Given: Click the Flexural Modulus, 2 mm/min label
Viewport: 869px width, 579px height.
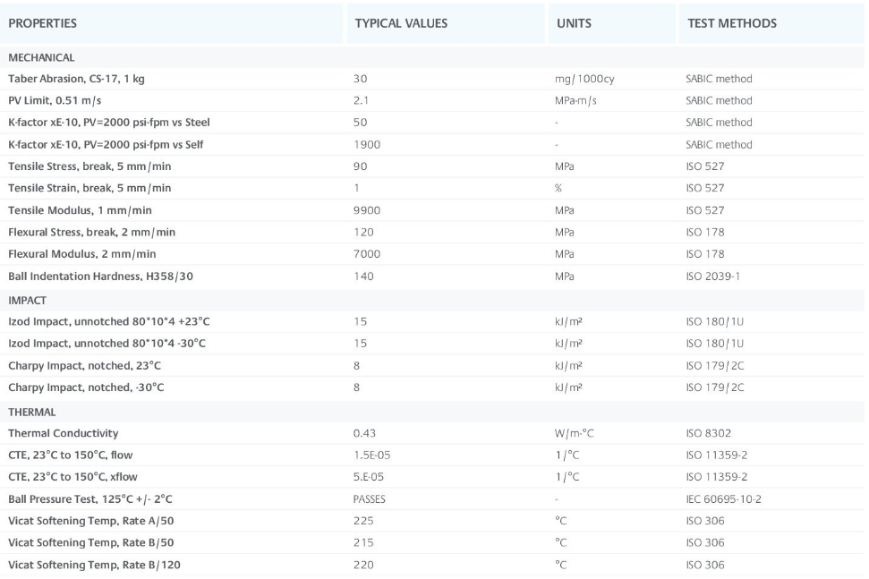Looking at the screenshot, I should [x=91, y=254].
